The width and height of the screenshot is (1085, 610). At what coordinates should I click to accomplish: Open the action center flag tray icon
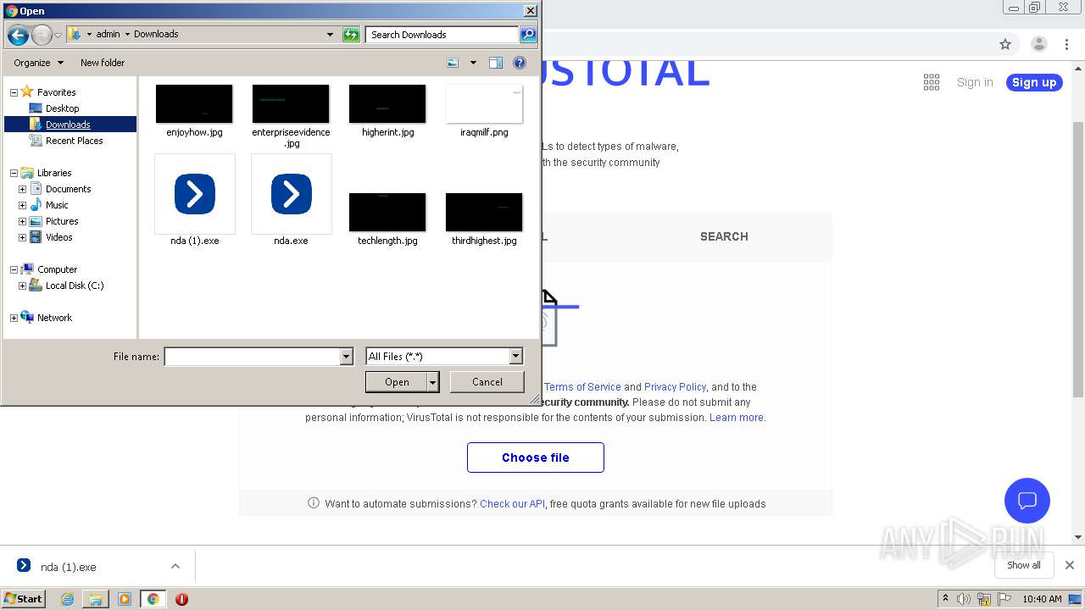[x=1004, y=599]
